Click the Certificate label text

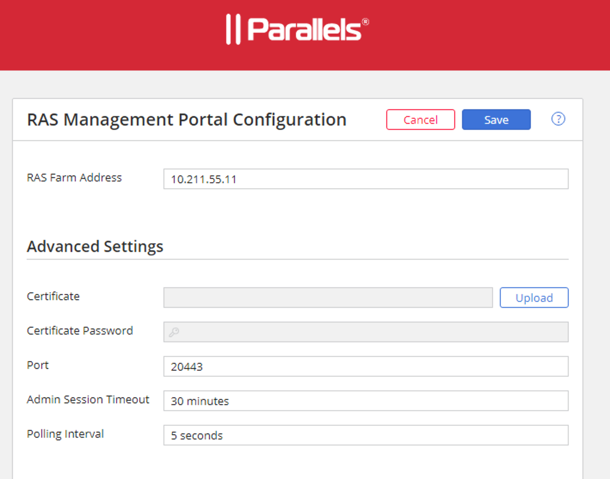[x=53, y=296]
